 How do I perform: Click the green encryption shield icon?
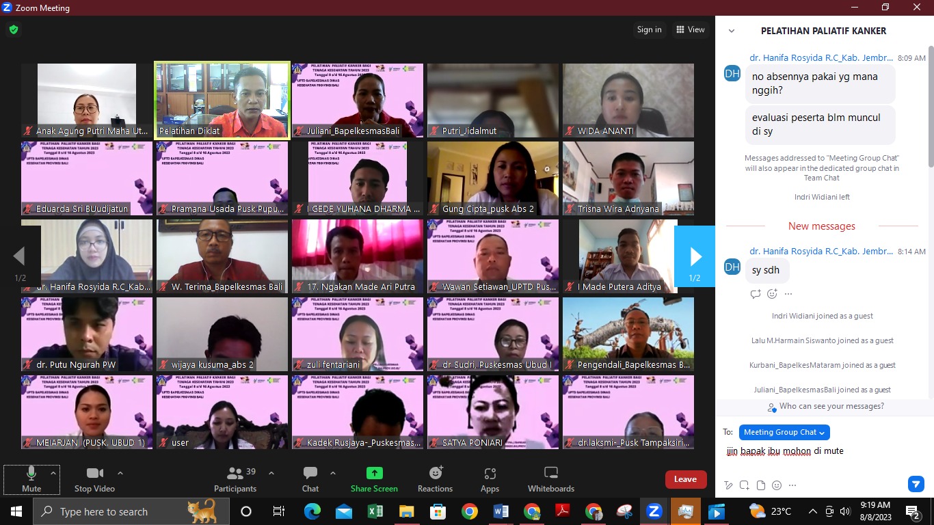coord(14,29)
